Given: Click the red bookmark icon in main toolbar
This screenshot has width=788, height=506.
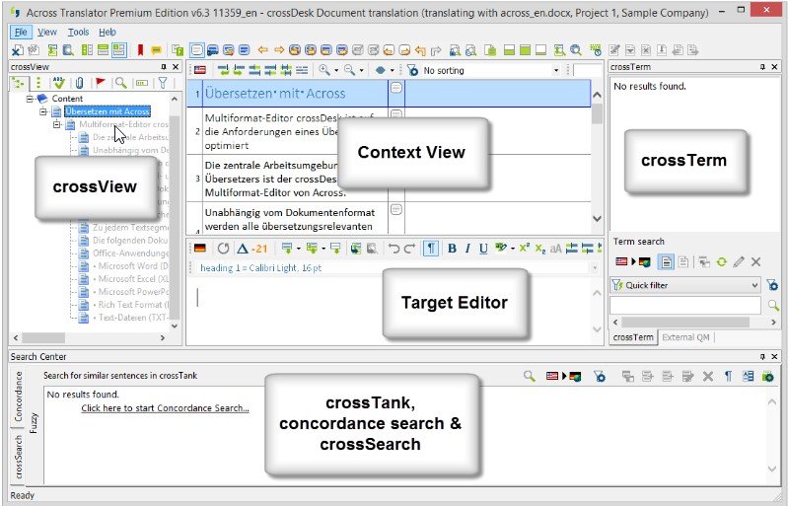Looking at the screenshot, I should point(140,50).
